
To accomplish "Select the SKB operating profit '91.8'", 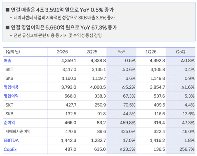I will pyautogui.click(x=101, y=114).
